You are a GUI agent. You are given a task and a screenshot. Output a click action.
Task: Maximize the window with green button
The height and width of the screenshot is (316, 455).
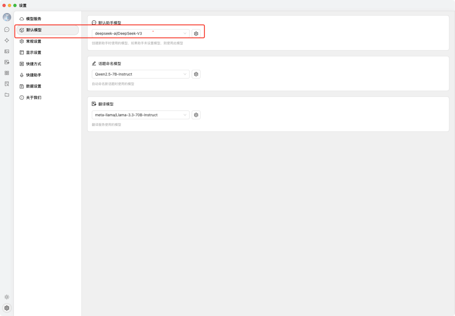click(x=15, y=5)
